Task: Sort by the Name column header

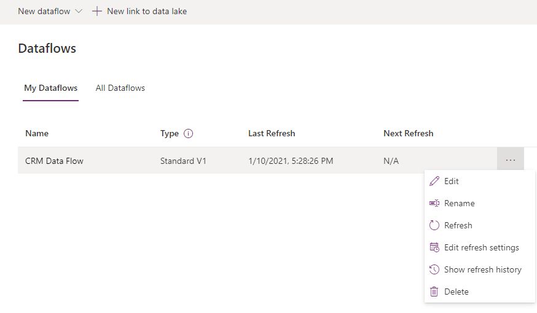Action: click(37, 133)
